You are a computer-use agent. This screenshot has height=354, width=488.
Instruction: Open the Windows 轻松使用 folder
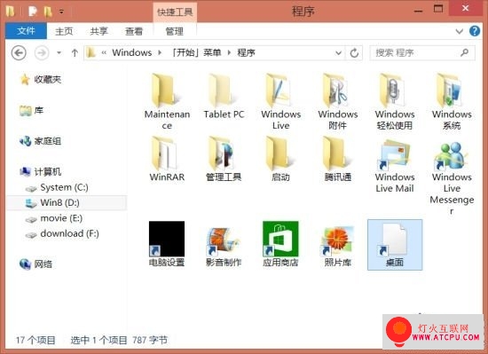395,101
